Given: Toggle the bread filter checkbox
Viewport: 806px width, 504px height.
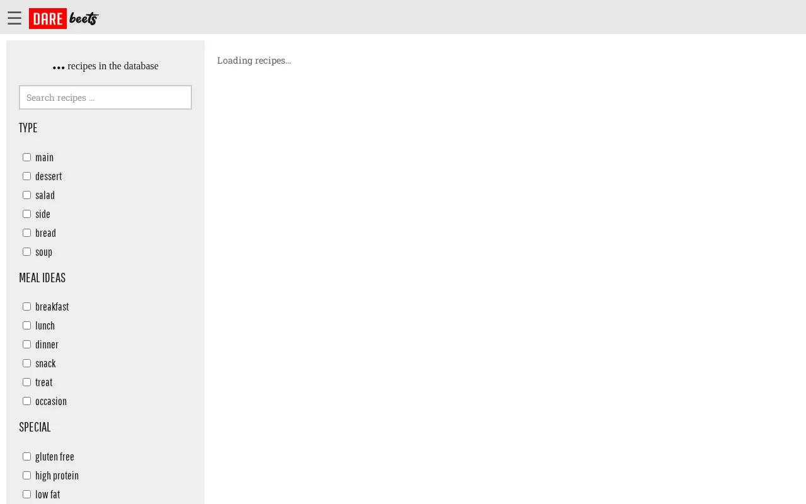Looking at the screenshot, I should click(26, 232).
